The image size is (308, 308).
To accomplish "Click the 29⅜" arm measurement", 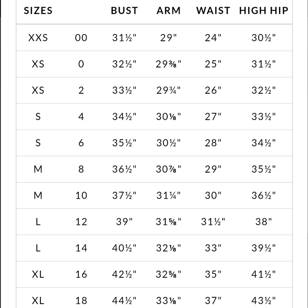I will [168, 64].
